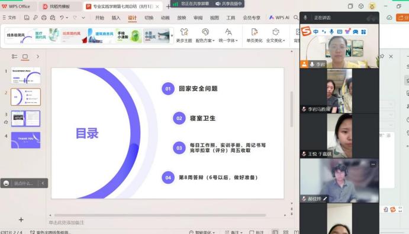Open the 配色方案 color scheme dropdown
This screenshot has height=234, width=409.
coord(205,35)
